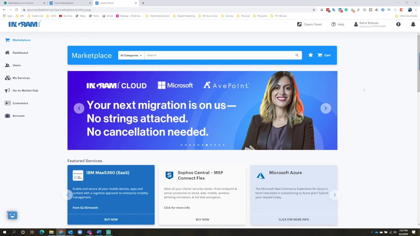Bookmark this page with the star icon
This screenshot has width=420, height=236.
[314, 10]
